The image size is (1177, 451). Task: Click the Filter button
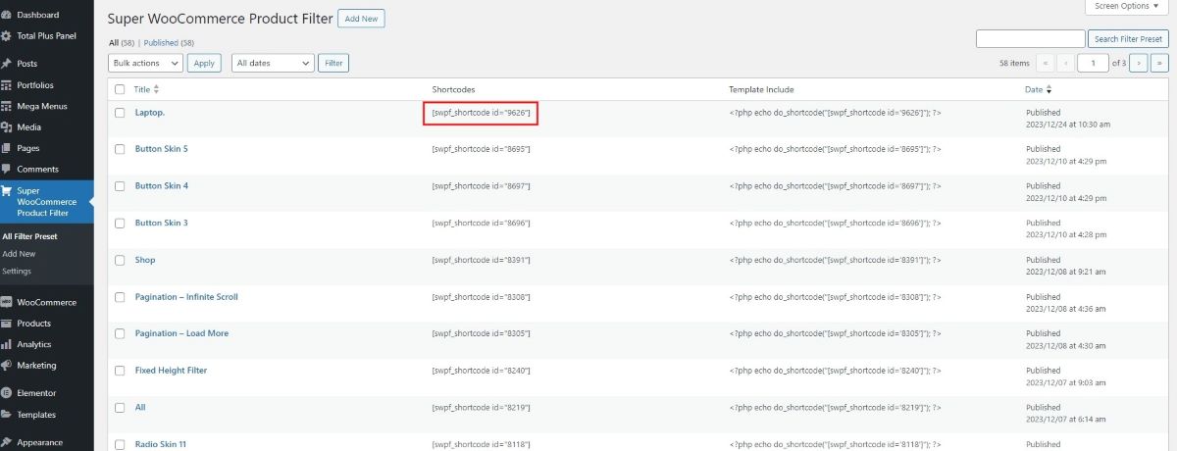pyautogui.click(x=333, y=63)
